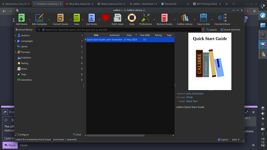Sort by Tags column header
This screenshot has width=267, height=150.
(169, 35)
